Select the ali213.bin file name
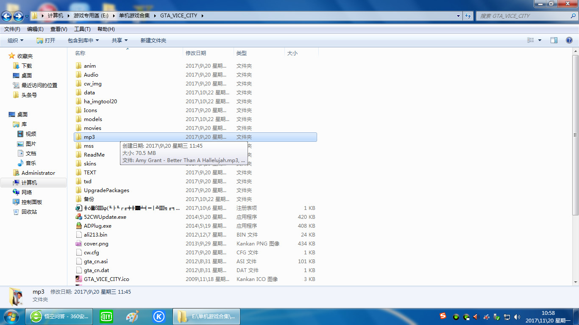The image size is (579, 325). (95, 234)
